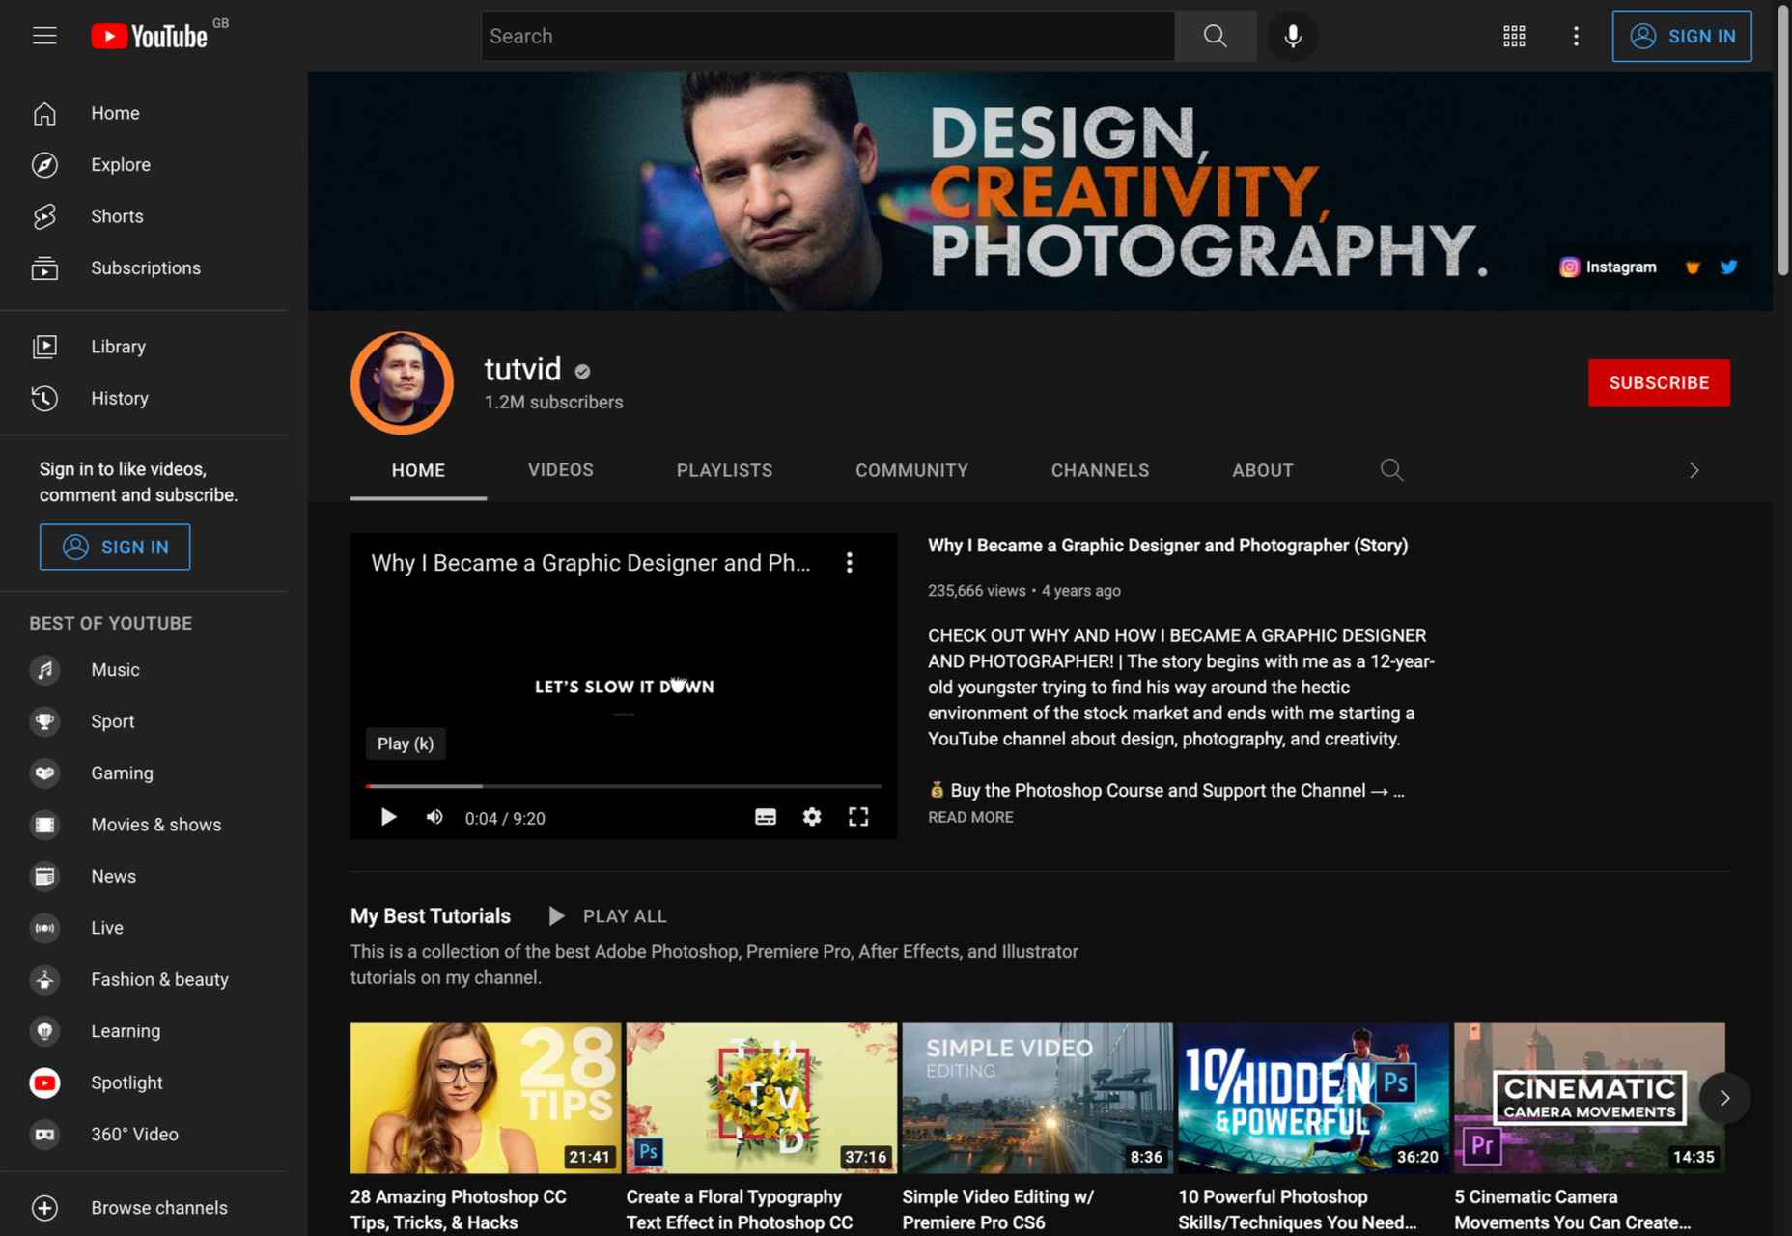Open the Twitter link on banner
Image resolution: width=1792 pixels, height=1236 pixels.
point(1728,267)
